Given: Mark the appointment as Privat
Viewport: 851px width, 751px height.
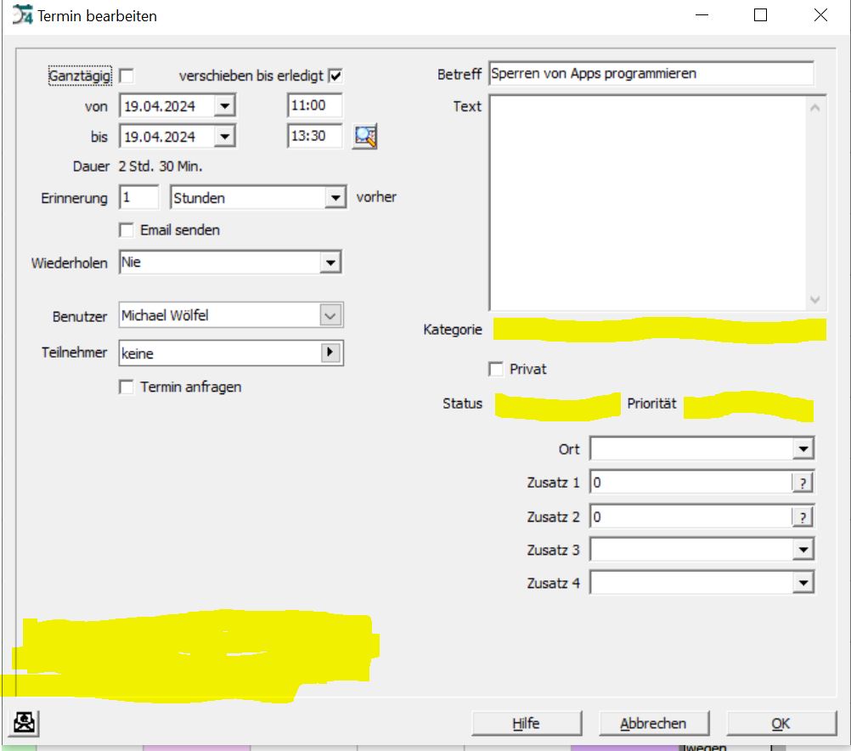Looking at the screenshot, I should click(x=497, y=370).
